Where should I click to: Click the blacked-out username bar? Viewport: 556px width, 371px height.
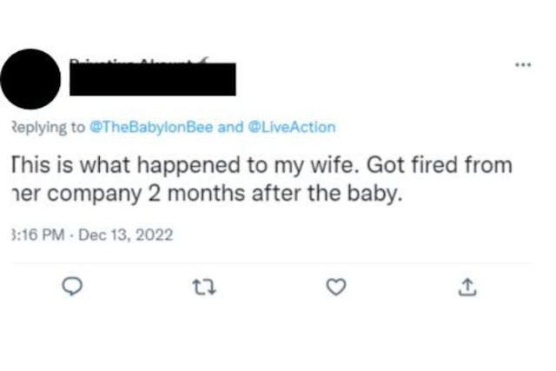[x=152, y=79]
